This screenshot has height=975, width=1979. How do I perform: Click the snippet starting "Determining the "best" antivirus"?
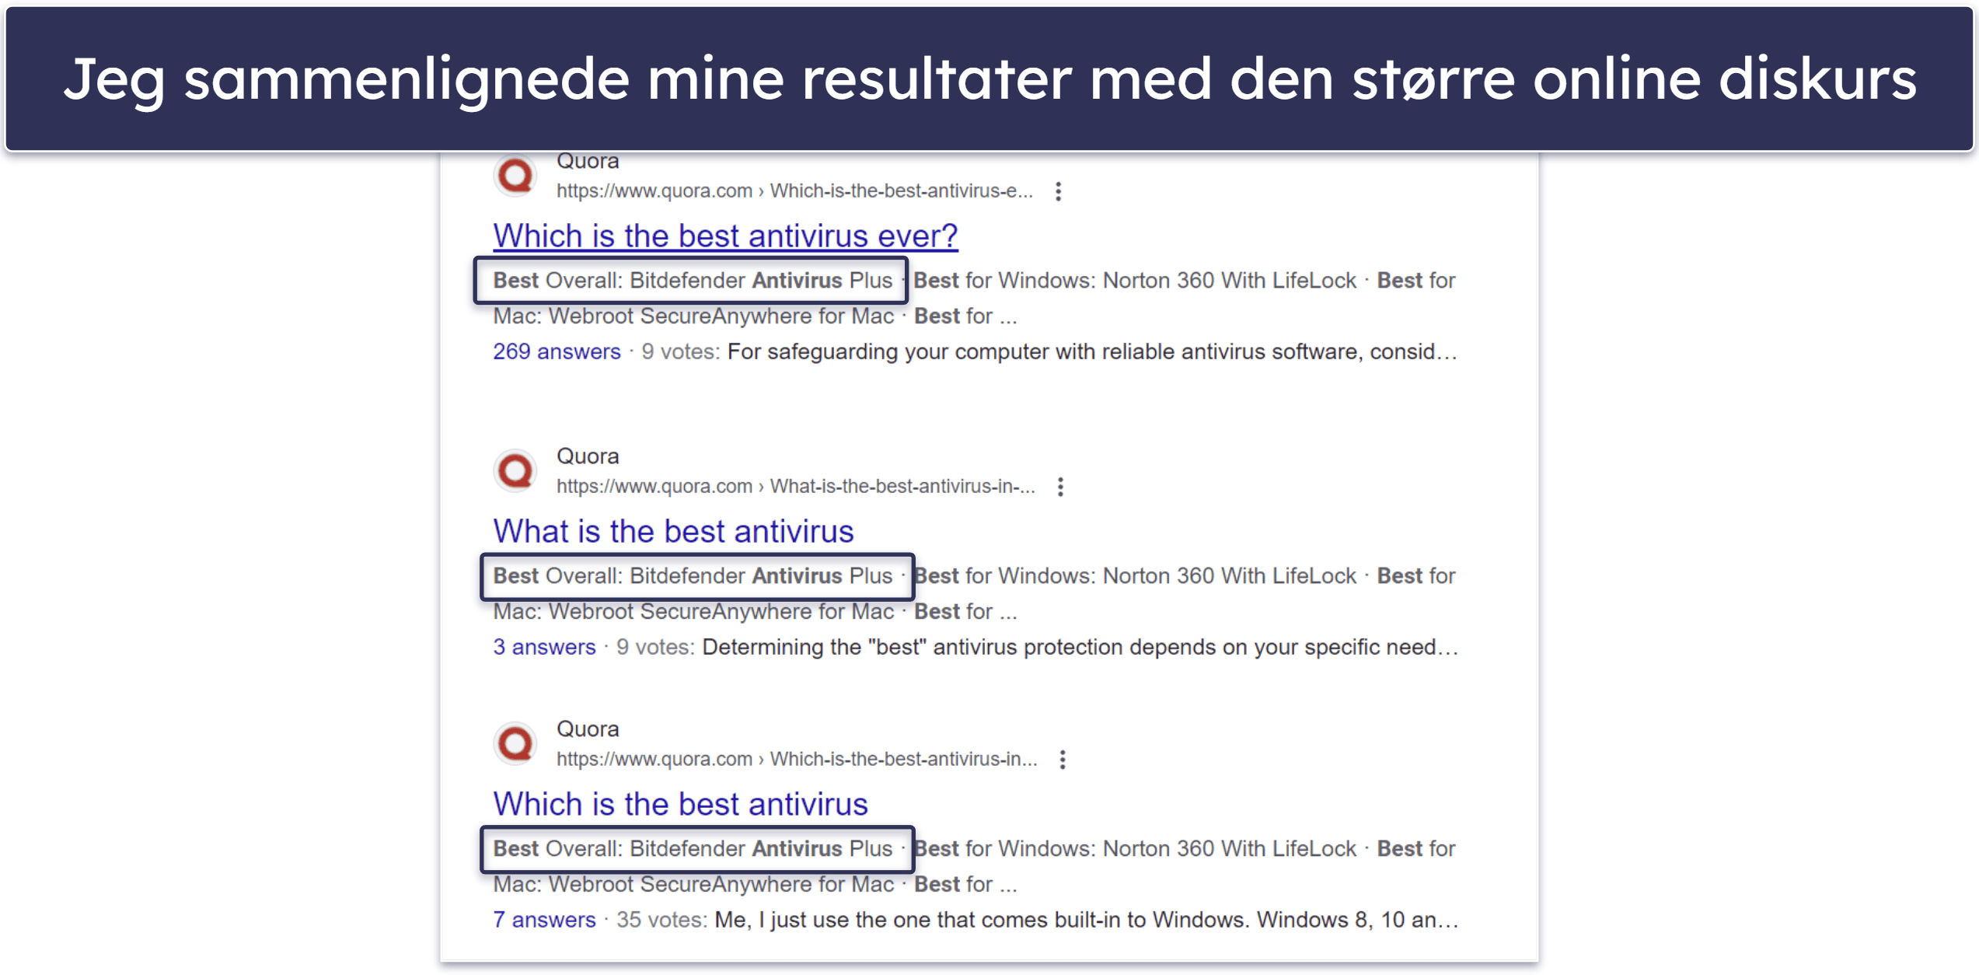(1080, 647)
